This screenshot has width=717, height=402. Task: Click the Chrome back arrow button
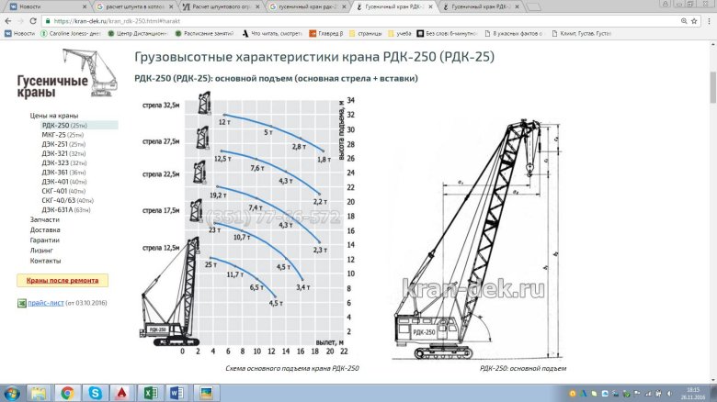tap(8, 19)
